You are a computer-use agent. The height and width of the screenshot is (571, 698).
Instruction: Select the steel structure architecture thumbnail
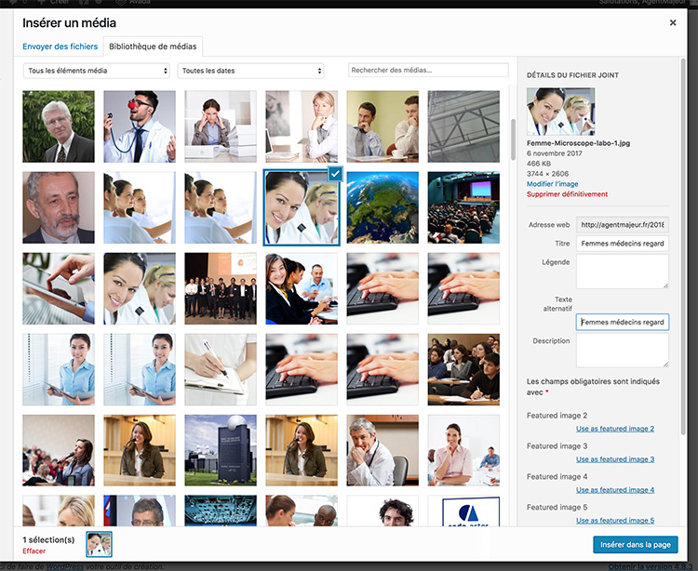pyautogui.click(x=463, y=126)
